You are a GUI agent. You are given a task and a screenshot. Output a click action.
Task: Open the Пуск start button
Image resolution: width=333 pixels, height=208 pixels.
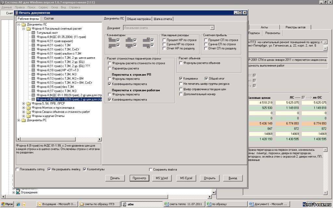pyautogui.click(x=7, y=204)
